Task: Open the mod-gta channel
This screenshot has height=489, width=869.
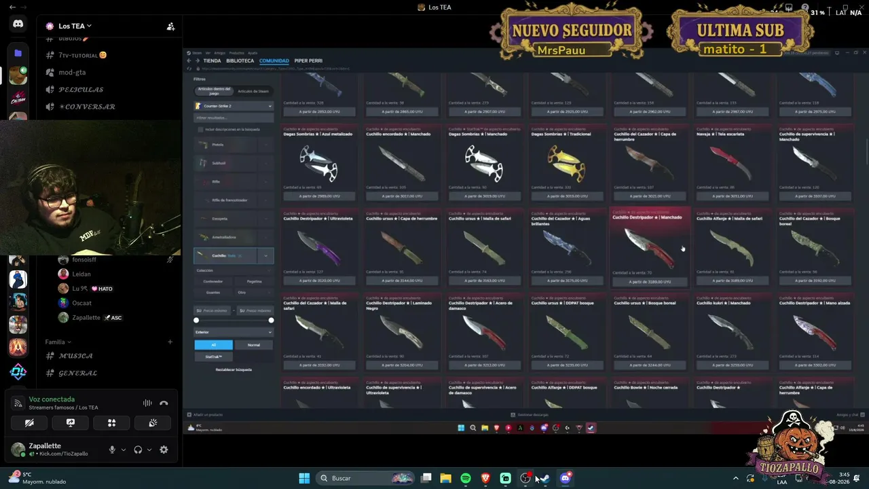Action: coord(72,72)
